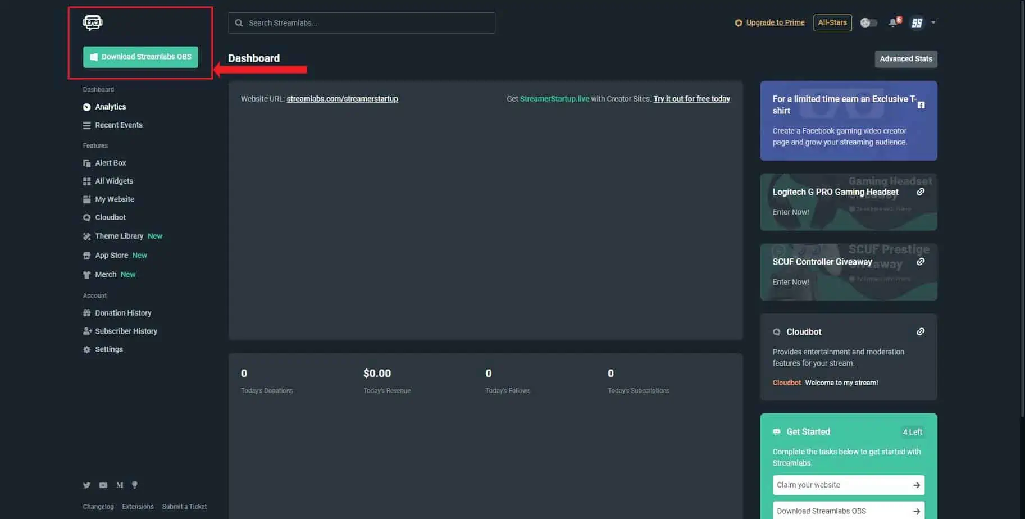The width and height of the screenshot is (1025, 519).
Task: Click the Cloudbot sidebar icon
Action: [86, 217]
